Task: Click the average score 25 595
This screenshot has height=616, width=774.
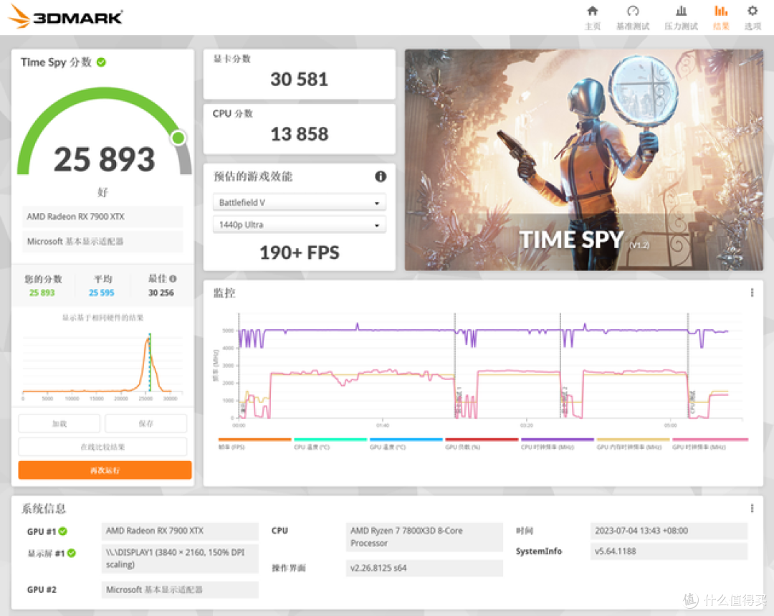Action: point(101,293)
